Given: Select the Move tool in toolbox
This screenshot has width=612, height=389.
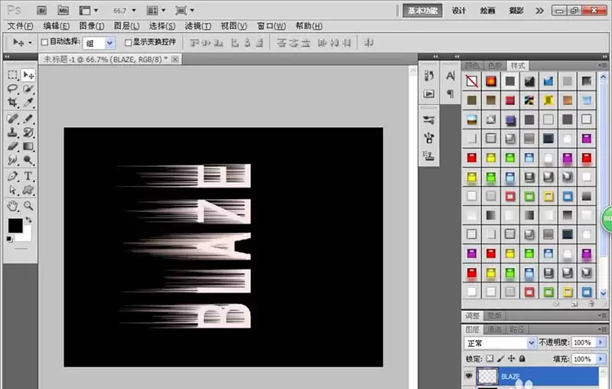Looking at the screenshot, I should 28,74.
